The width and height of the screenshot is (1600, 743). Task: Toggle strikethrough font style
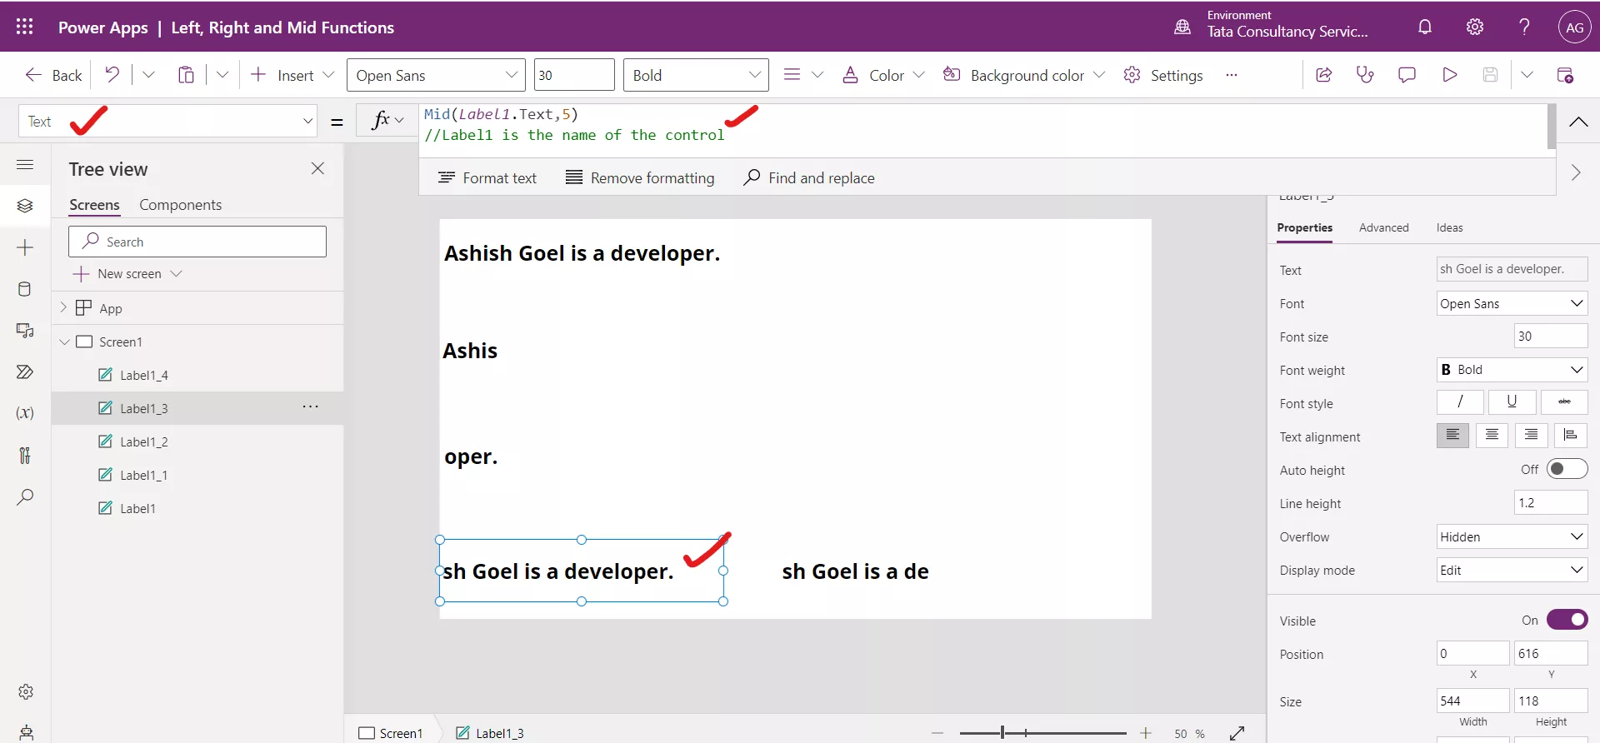coord(1564,402)
